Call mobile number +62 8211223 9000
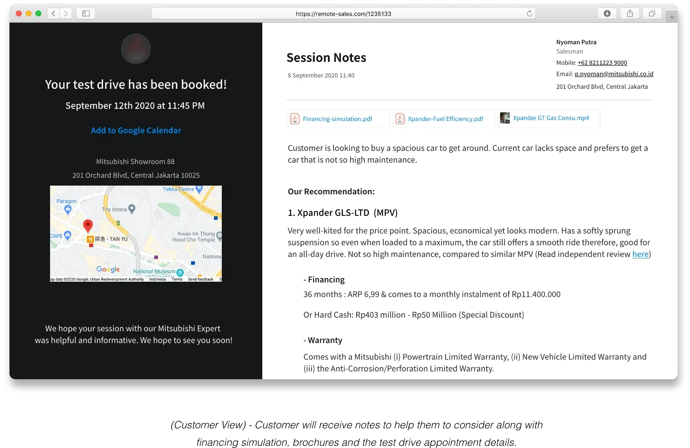 point(602,63)
